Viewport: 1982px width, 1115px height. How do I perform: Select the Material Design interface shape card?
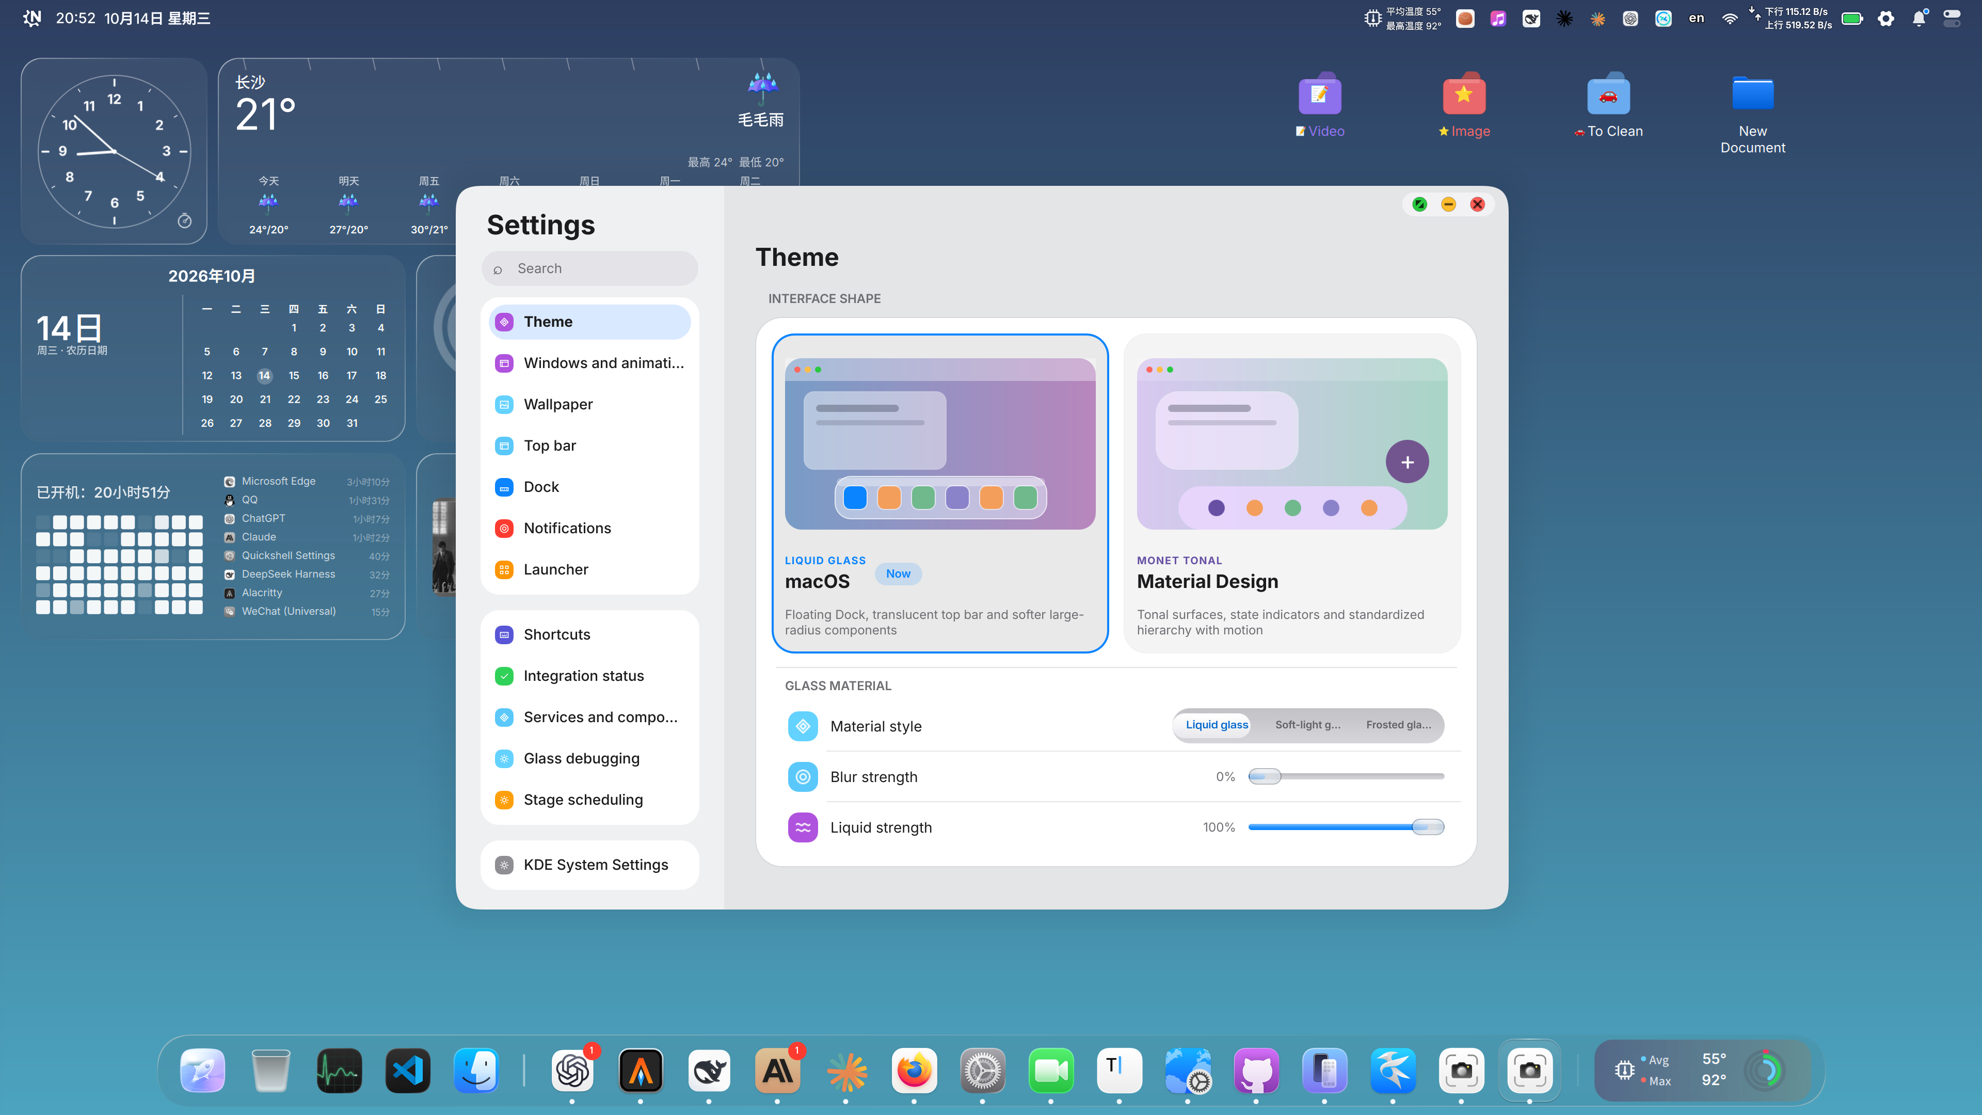point(1292,493)
